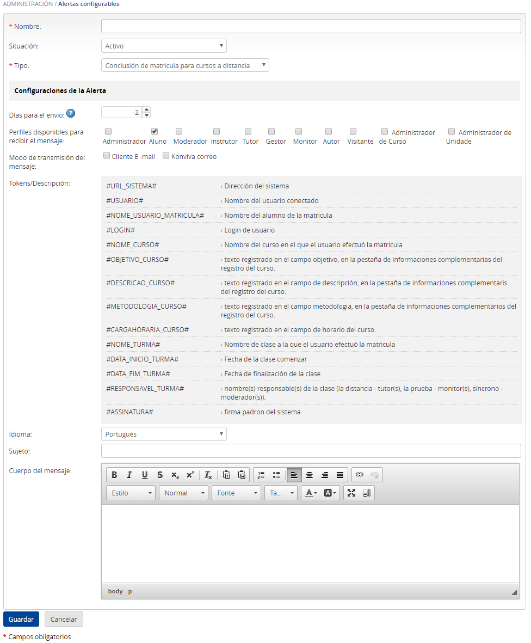
Task: Remove text formatting with Tx icon
Action: pos(208,475)
